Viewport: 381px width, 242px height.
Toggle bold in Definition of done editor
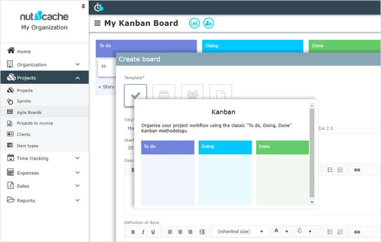click(133, 232)
